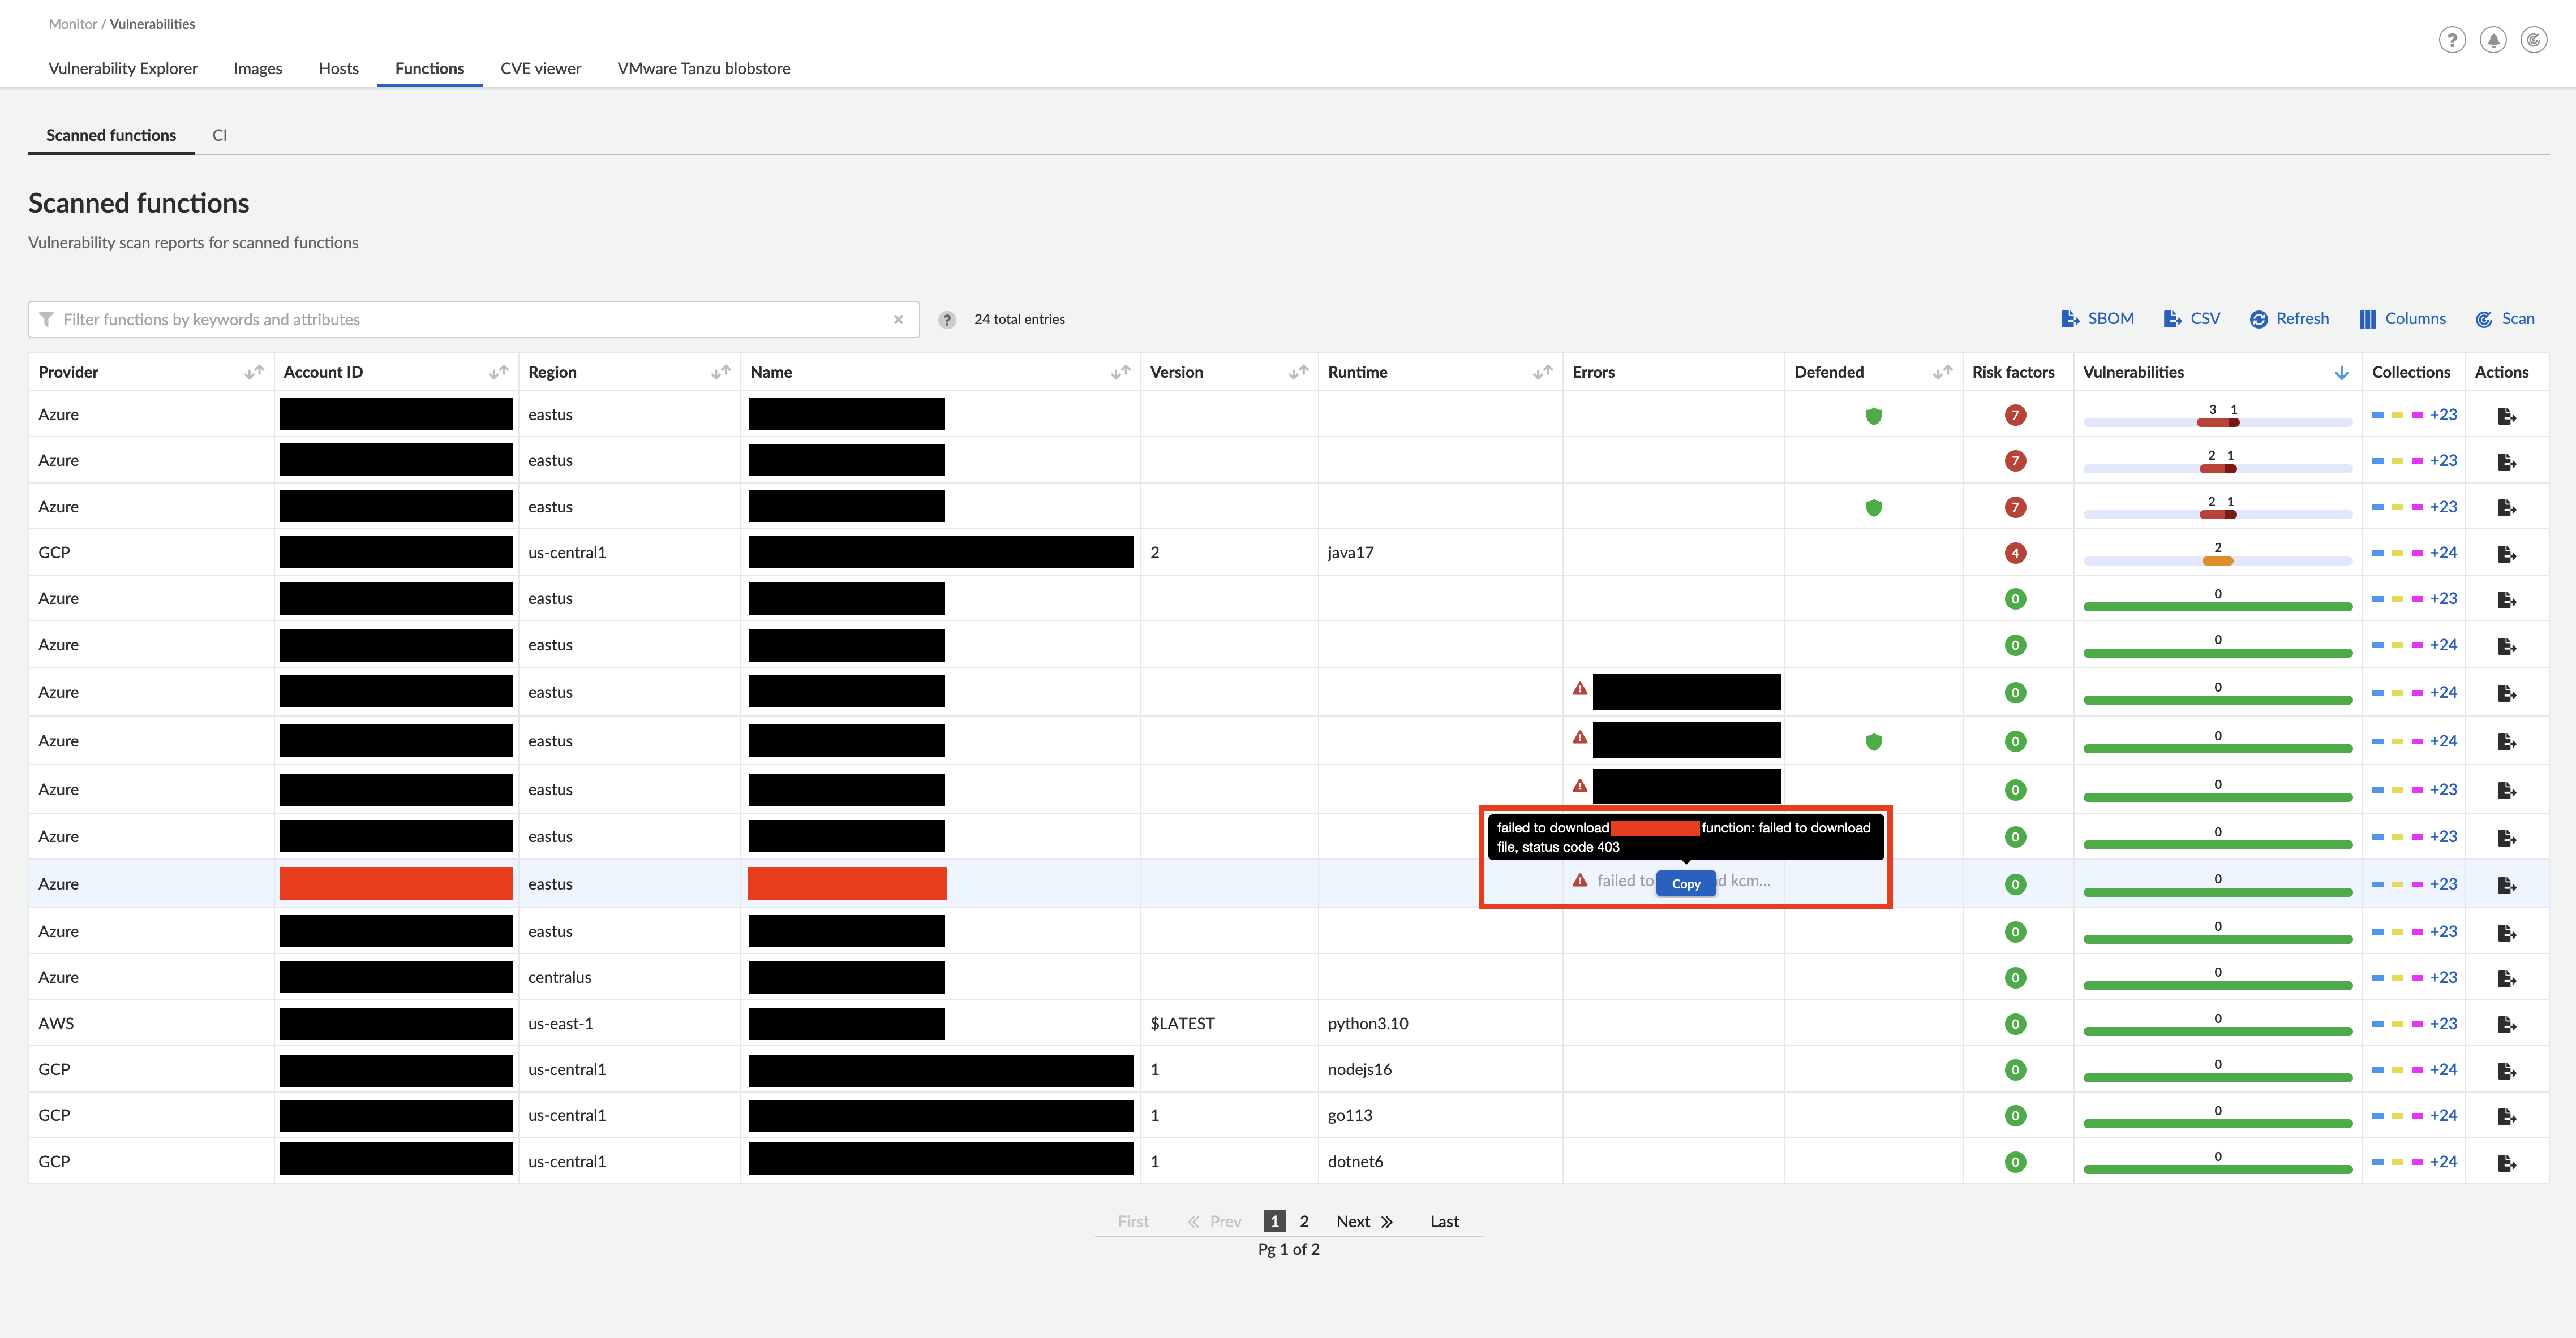2576x1338 pixels.
Task: Navigate to the Vulnerability Explorer tab
Action: click(x=122, y=68)
